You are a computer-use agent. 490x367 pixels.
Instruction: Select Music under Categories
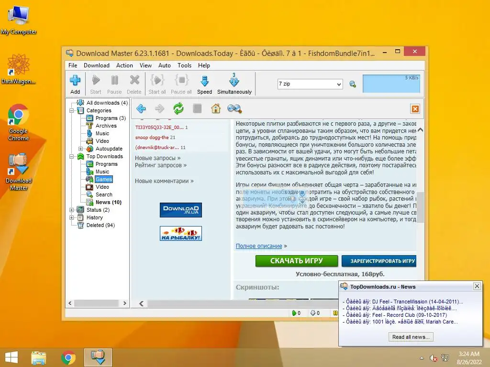[102, 133]
